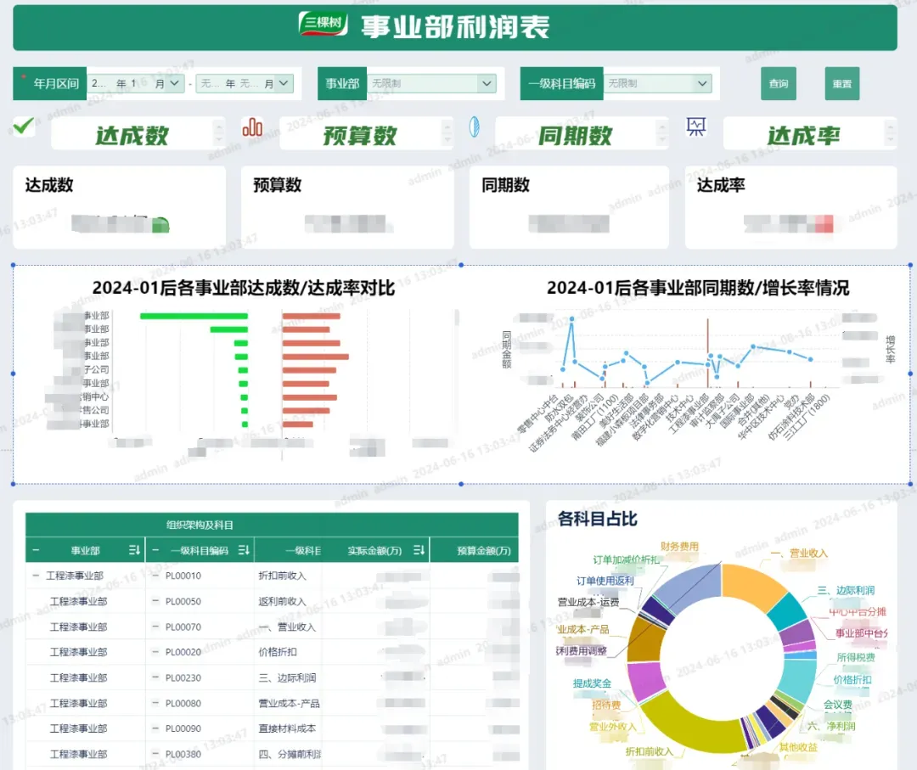
Task: Collapse the PL00070 row
Action: [155, 627]
